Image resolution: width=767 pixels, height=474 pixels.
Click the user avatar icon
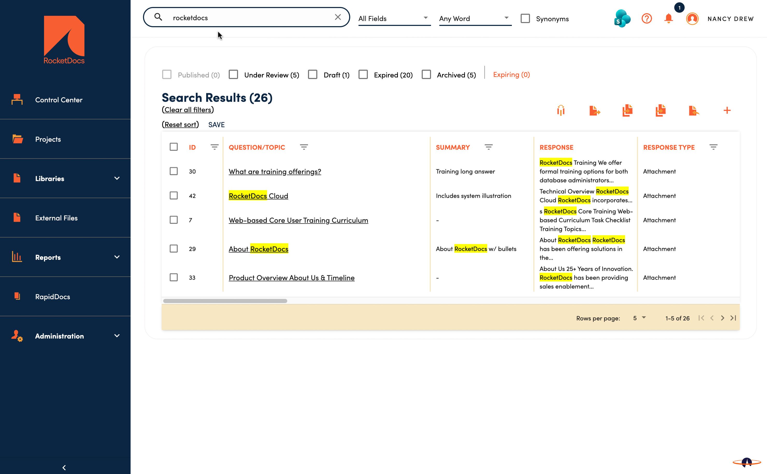click(x=692, y=18)
